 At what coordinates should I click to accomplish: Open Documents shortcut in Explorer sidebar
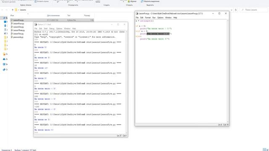click(x=5, y=29)
